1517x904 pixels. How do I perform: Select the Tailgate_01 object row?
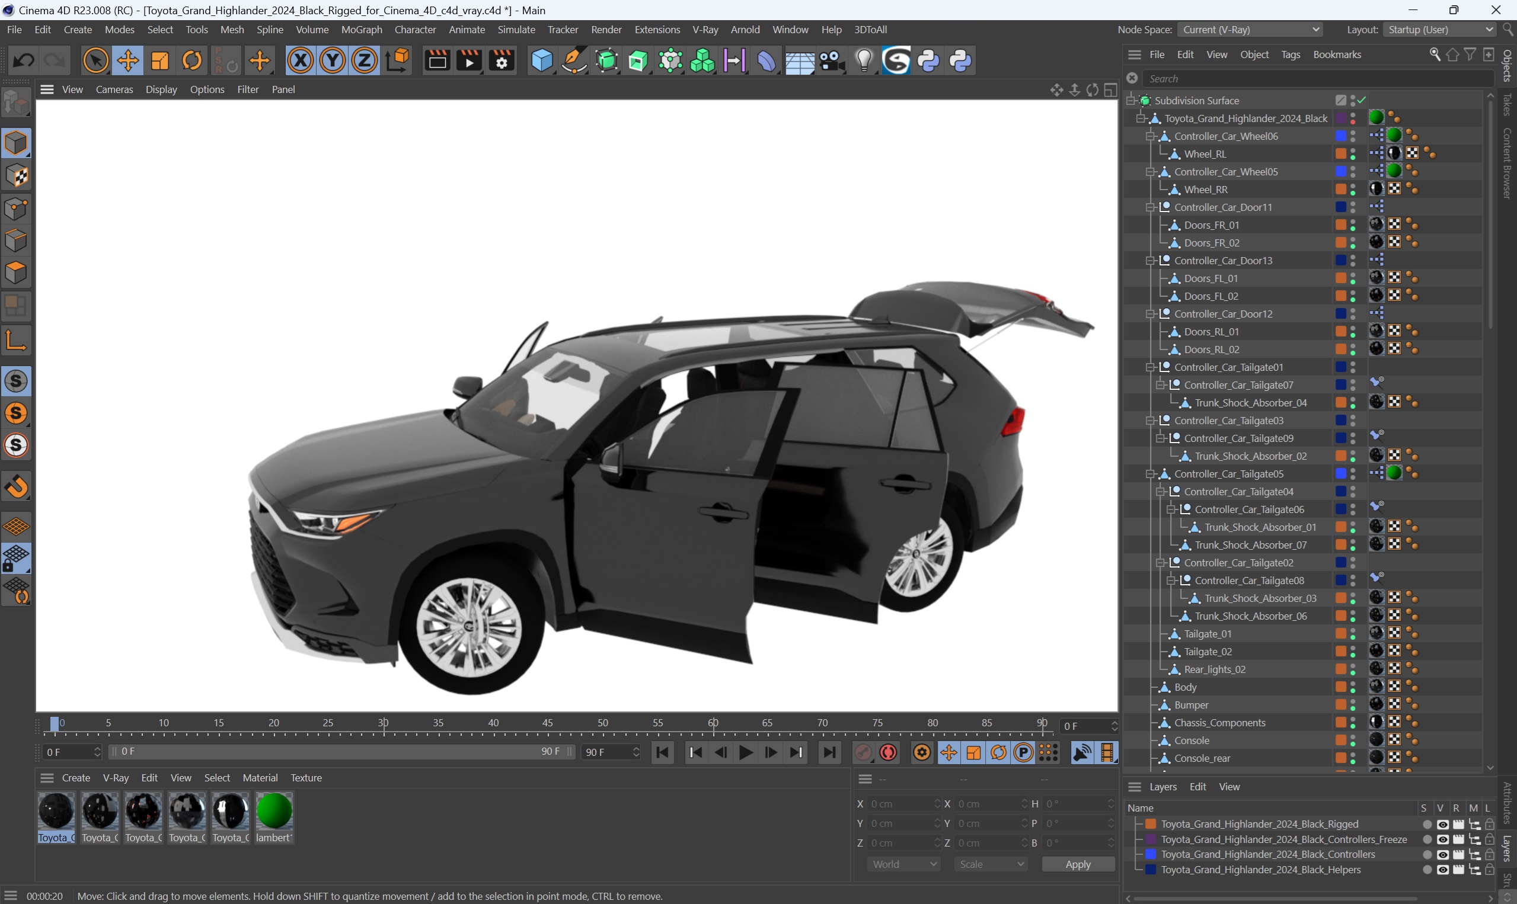tap(1208, 634)
